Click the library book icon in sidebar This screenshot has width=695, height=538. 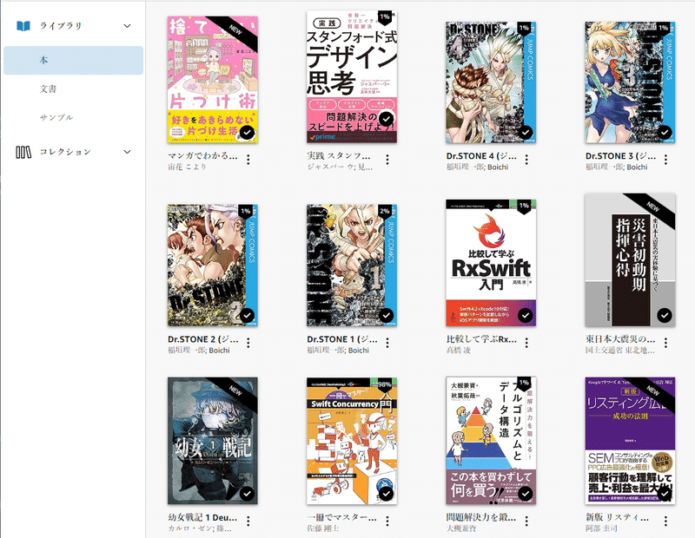coord(23,26)
